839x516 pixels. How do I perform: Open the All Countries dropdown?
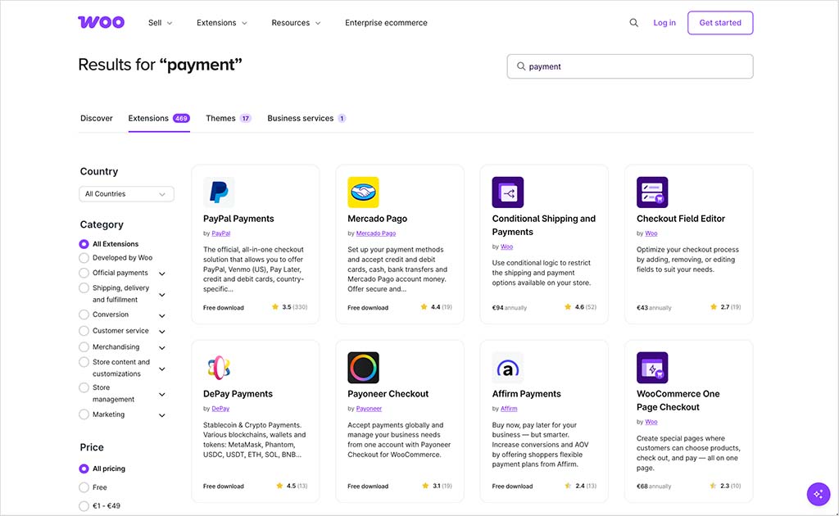[126, 193]
